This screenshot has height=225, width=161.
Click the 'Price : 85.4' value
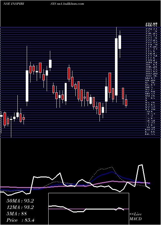point(20,220)
